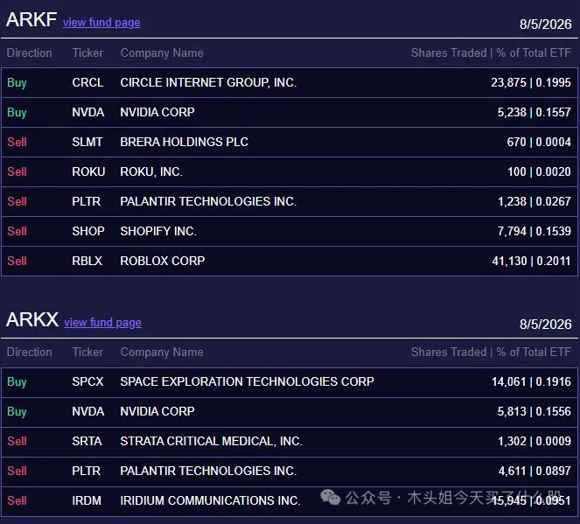Click ARKF Company Name column header

[x=162, y=53]
